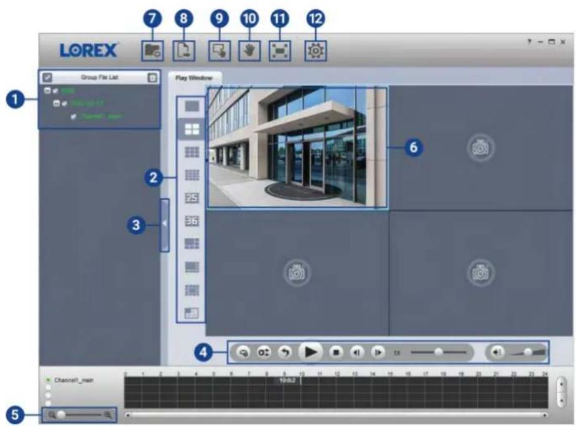Viewport: 576px width, 426px height.
Task: Click the timeline scrollbar right arrow
Action: [545, 415]
